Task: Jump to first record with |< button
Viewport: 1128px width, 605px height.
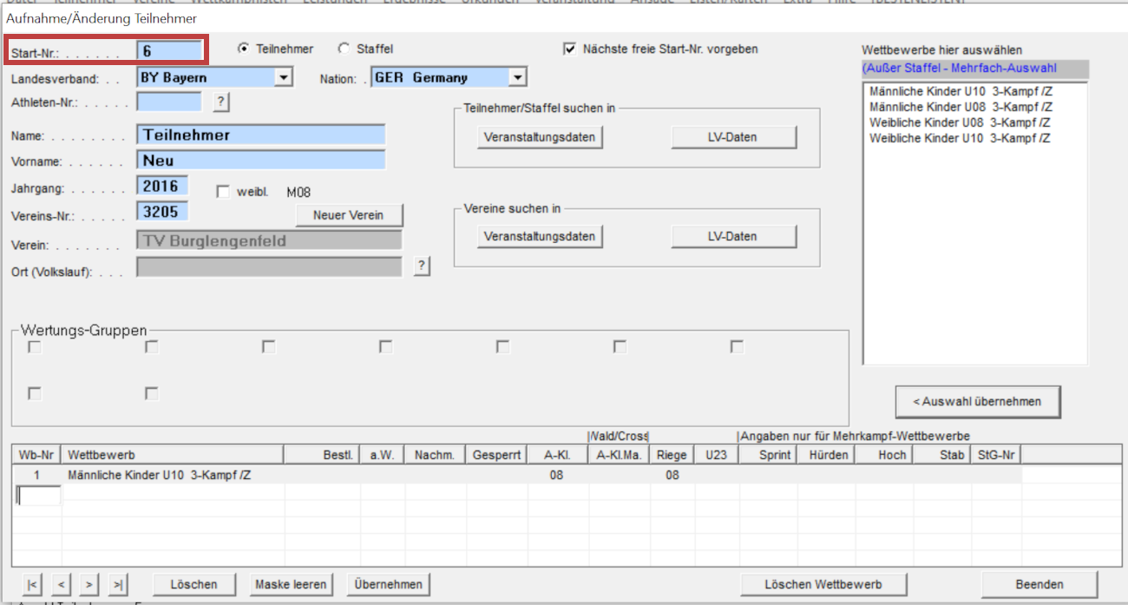Action: (33, 584)
